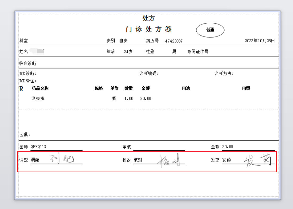Select the unit value "瓶"
The image size is (293, 209).
pos(114,98)
